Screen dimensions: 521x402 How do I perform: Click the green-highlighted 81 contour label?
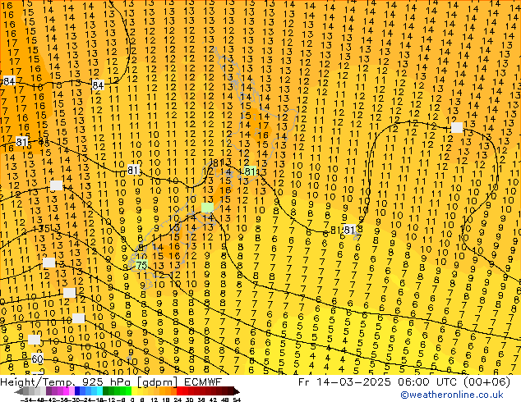click(250, 171)
